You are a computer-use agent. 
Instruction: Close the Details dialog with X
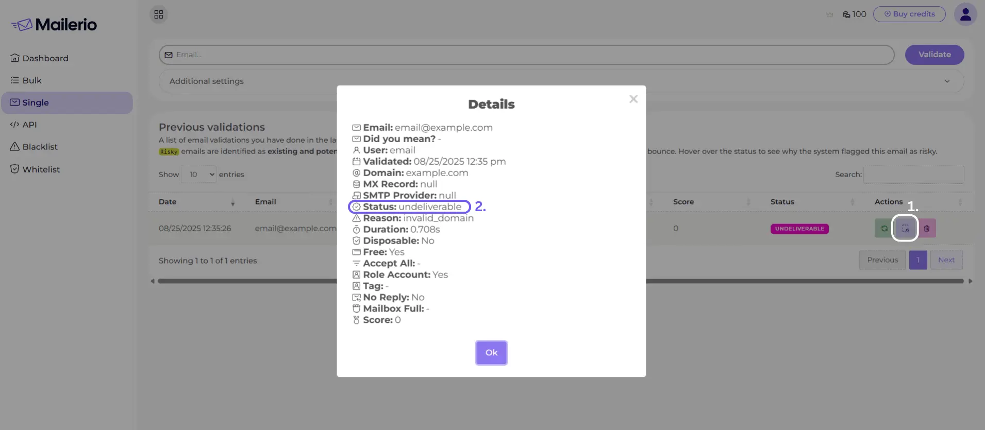pos(633,99)
